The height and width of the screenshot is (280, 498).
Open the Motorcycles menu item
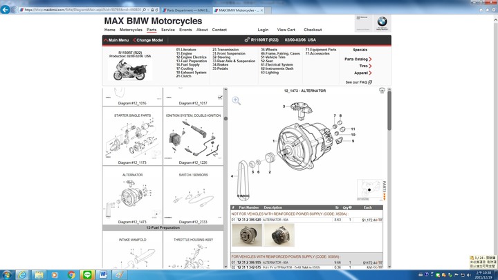point(131,30)
